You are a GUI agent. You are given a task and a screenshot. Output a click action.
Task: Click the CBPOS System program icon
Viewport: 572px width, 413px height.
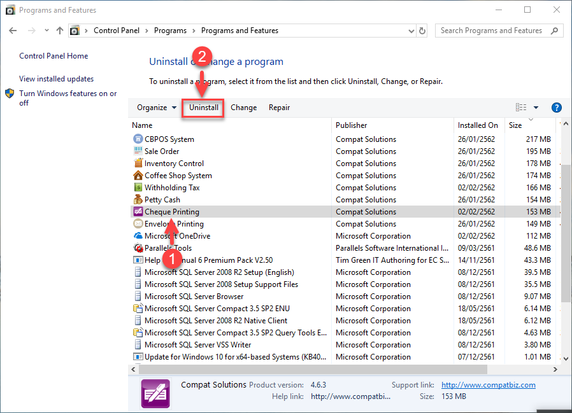(x=138, y=139)
